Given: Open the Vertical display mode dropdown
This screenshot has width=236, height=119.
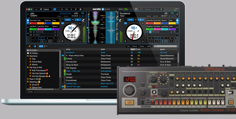Looking at the screenshot, I should click(x=48, y=9).
